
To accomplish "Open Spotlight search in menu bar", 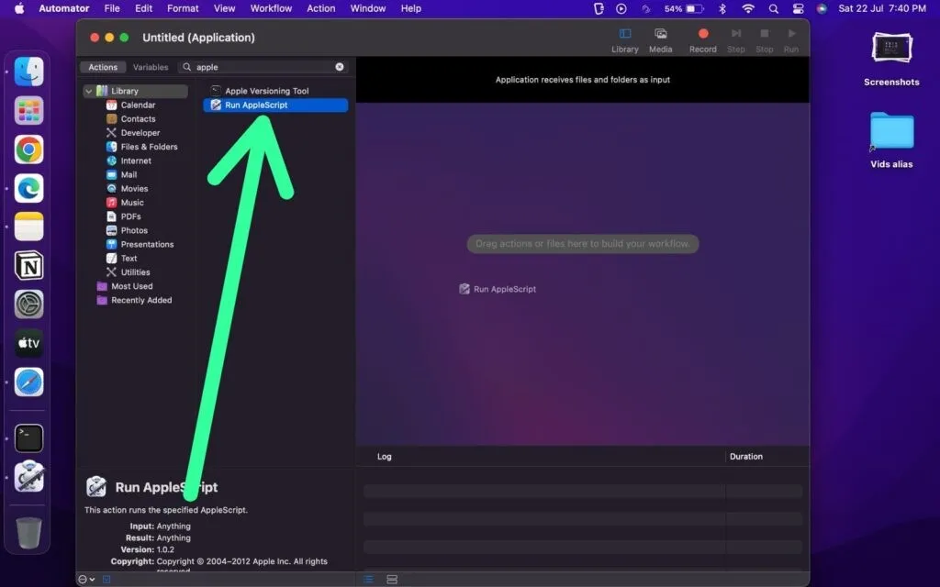I will [773, 8].
